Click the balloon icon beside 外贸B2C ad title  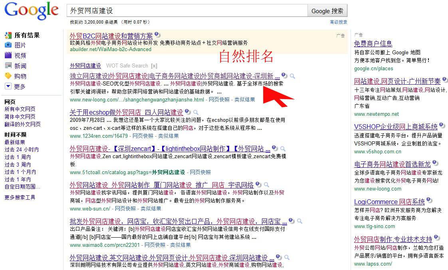[x=157, y=35]
